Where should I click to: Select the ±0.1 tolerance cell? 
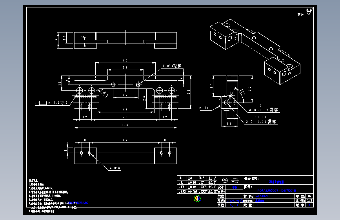click(191, 178)
